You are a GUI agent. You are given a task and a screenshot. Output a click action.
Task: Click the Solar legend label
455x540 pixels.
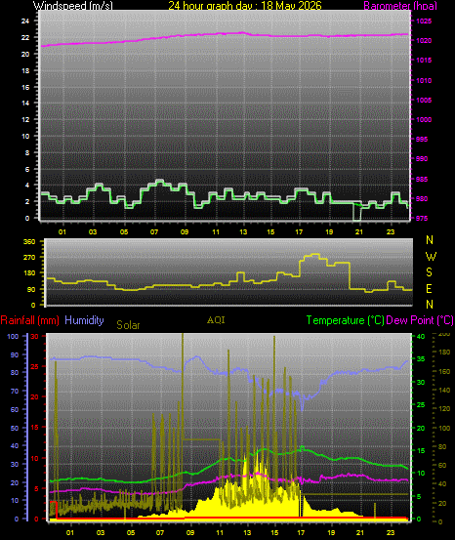click(128, 325)
